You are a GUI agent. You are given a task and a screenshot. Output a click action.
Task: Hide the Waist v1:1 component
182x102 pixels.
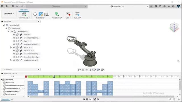(x=14, y=41)
